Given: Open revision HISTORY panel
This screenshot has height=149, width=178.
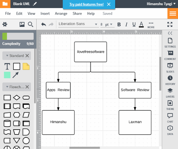Looking at the screenshot, I should click(x=170, y=80).
